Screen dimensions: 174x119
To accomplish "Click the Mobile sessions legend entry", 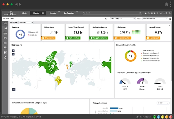I will 32,35.
